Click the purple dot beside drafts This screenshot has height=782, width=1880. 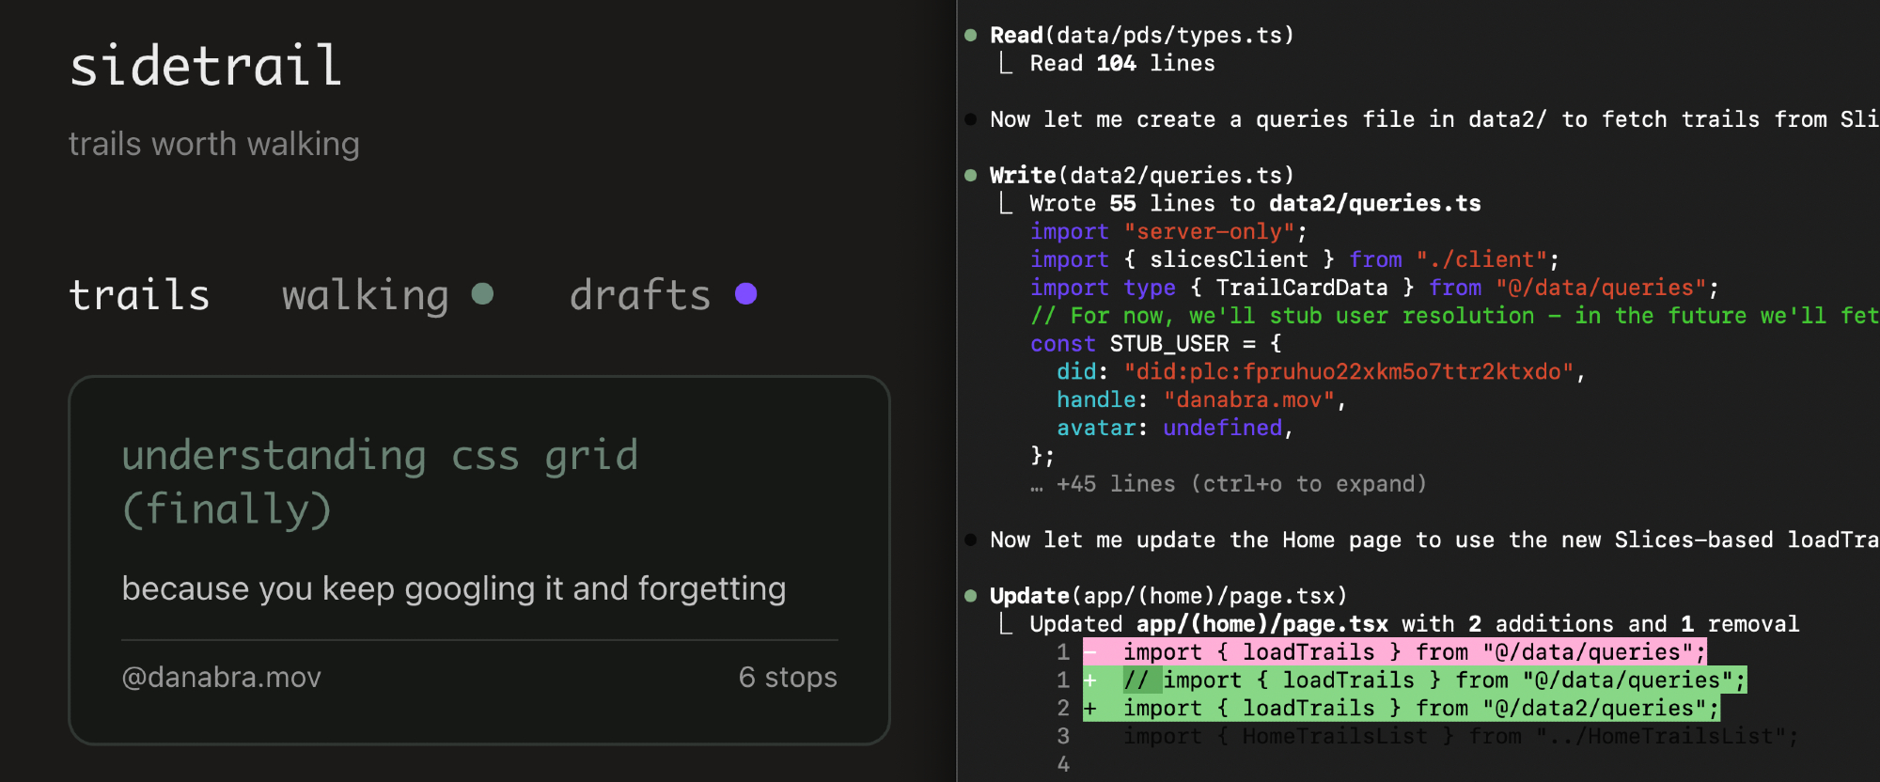pyautogui.click(x=746, y=294)
